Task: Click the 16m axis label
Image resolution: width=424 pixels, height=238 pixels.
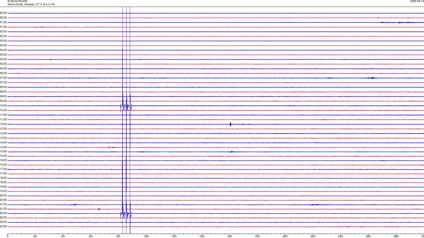Action: click(x=230, y=236)
